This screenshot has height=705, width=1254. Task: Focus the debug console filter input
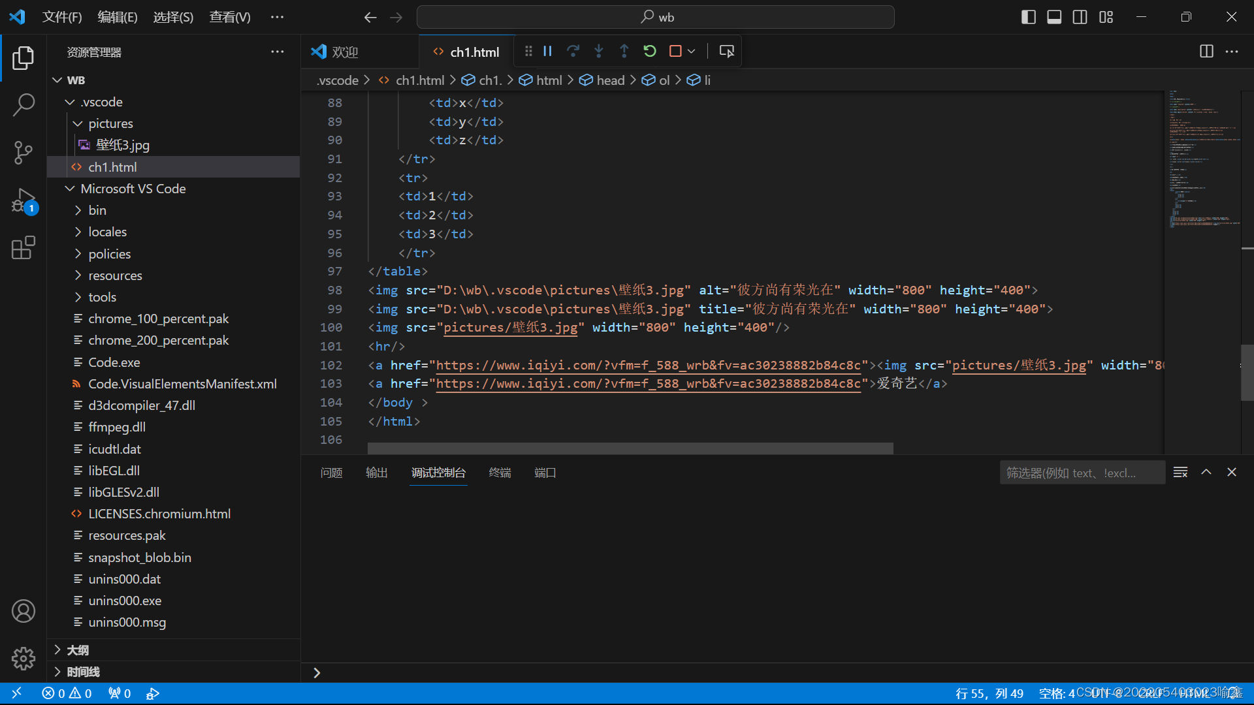[x=1082, y=473]
